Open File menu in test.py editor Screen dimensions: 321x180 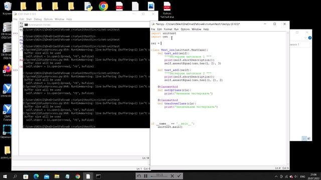tap(153, 29)
